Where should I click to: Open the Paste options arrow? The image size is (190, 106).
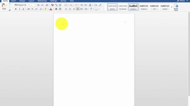pyautogui.click(x=7, y=5)
